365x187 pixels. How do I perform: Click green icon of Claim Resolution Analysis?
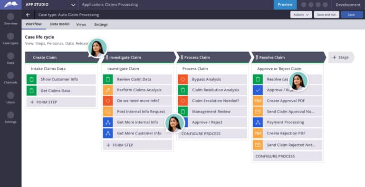click(x=182, y=90)
